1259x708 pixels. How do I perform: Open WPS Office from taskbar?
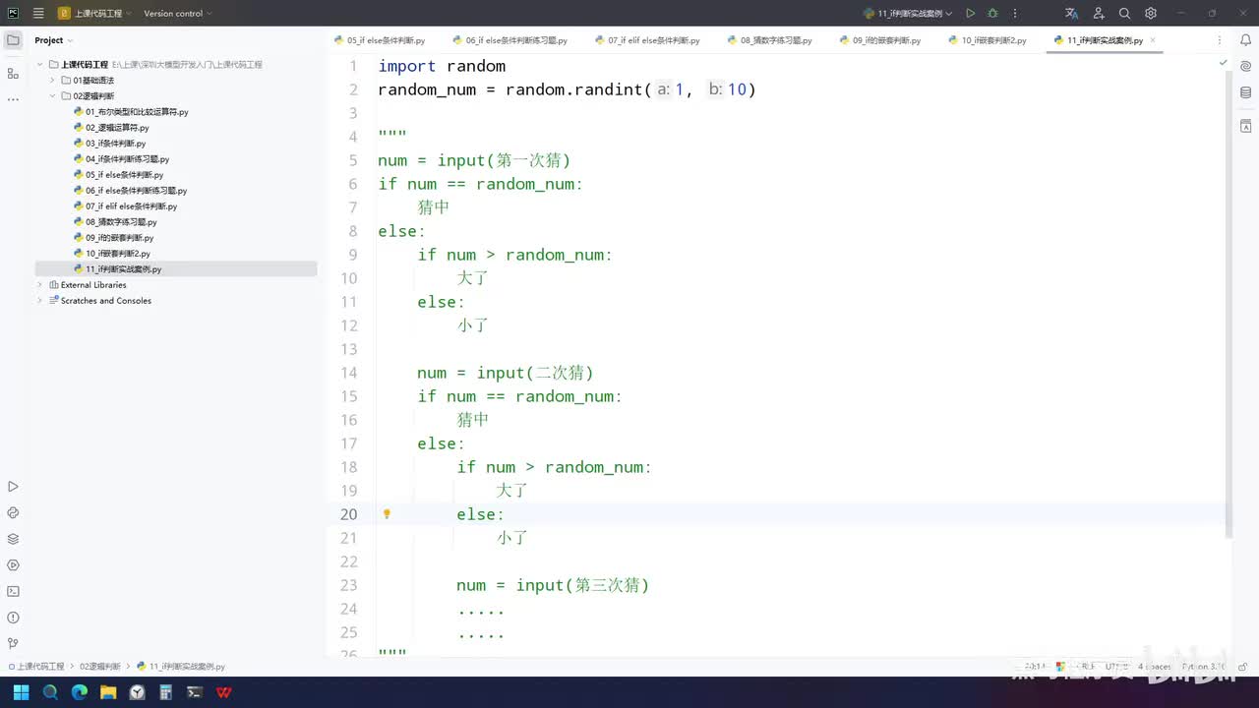[224, 692]
